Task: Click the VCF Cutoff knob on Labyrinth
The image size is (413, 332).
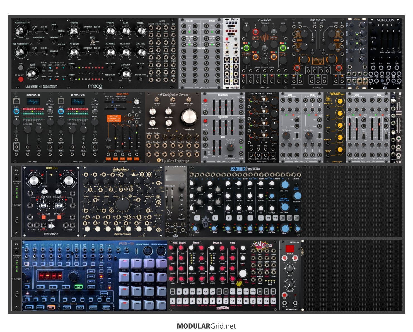Action: click(x=74, y=52)
